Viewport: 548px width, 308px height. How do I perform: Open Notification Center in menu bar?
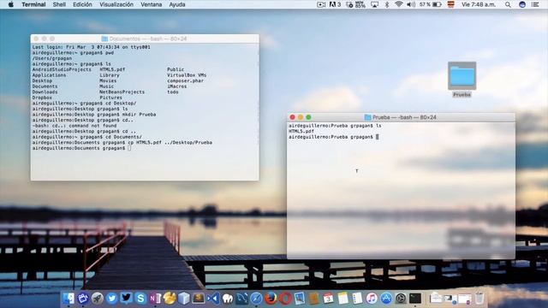click(x=535, y=4)
